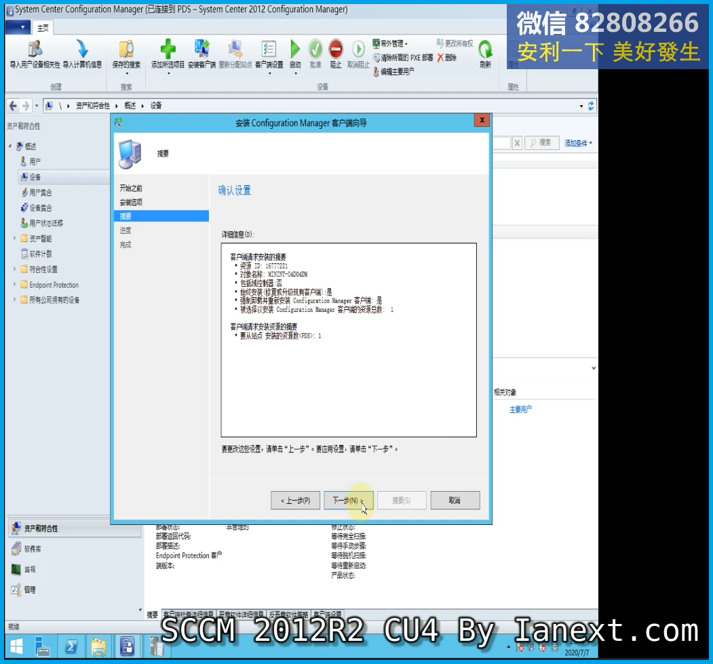Open the 添加所选项目 dropdown
The height and width of the screenshot is (664, 713).
(168, 73)
